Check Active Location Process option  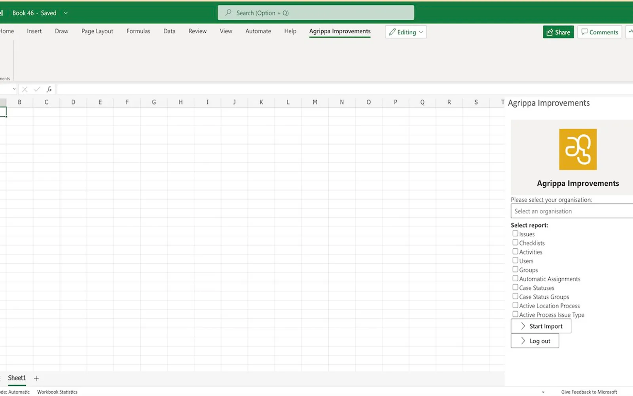click(515, 305)
